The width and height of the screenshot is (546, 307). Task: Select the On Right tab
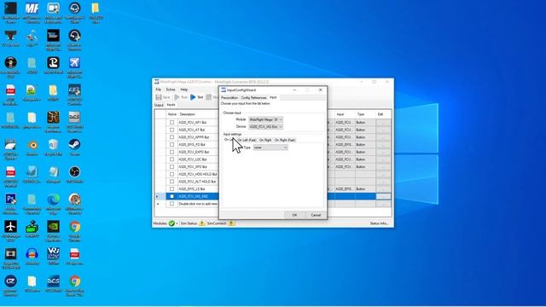[x=265, y=140]
